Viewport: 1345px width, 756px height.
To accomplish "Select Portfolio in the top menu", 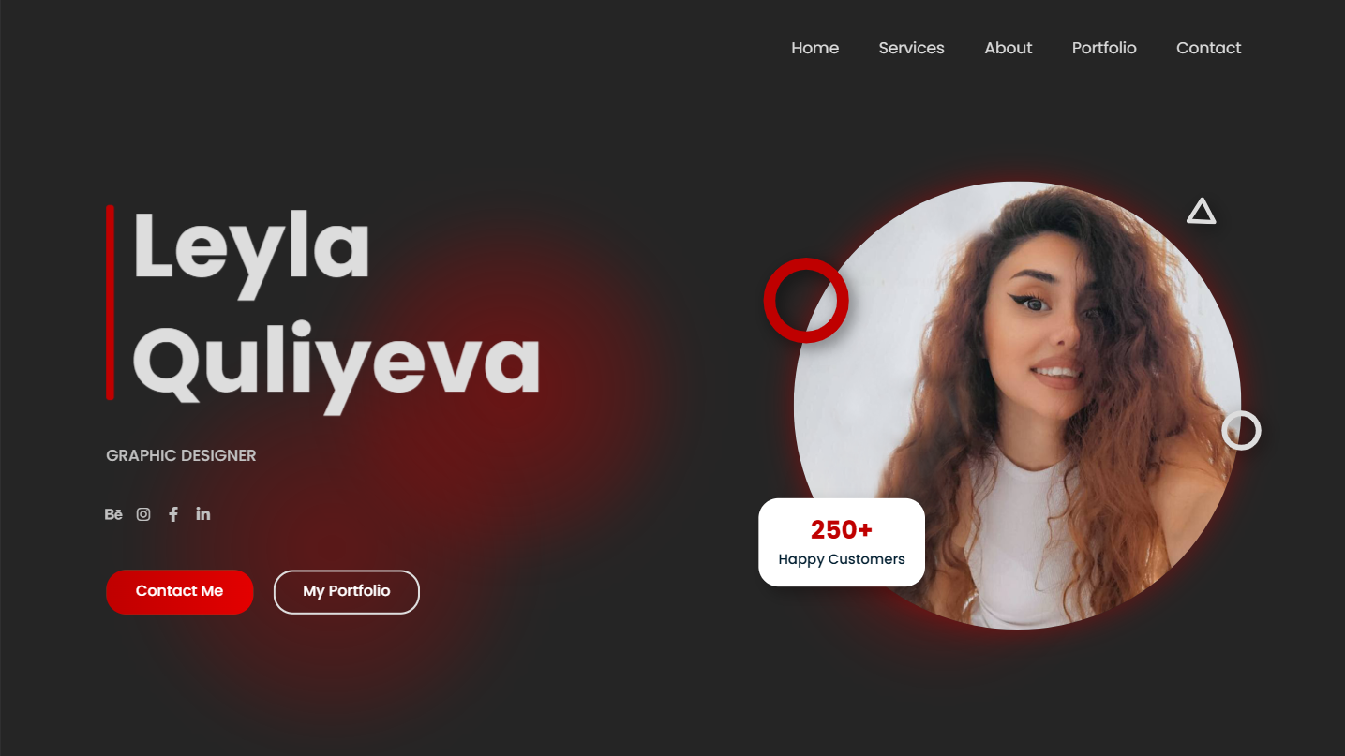I will tap(1104, 48).
